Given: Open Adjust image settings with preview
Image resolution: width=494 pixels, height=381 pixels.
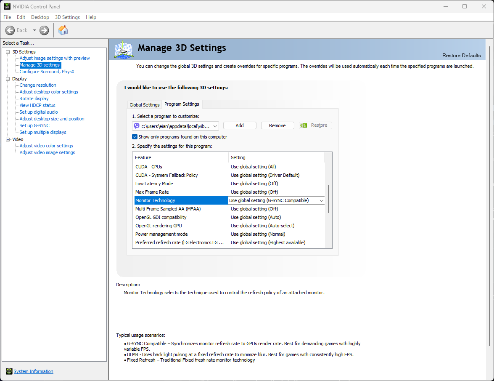Looking at the screenshot, I should [x=55, y=58].
